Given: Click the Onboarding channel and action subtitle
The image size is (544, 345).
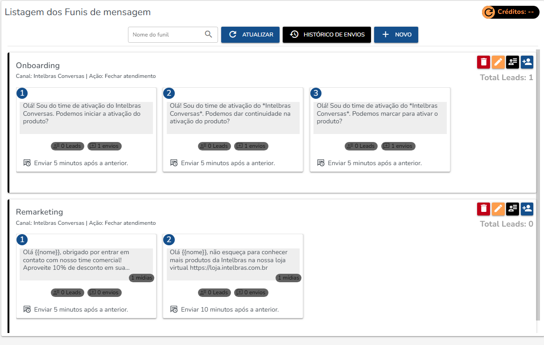Looking at the screenshot, I should (x=86, y=76).
